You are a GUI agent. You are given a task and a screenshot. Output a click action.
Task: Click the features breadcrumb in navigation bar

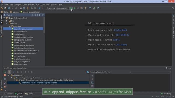pyautogui.click(x=14, y=12)
